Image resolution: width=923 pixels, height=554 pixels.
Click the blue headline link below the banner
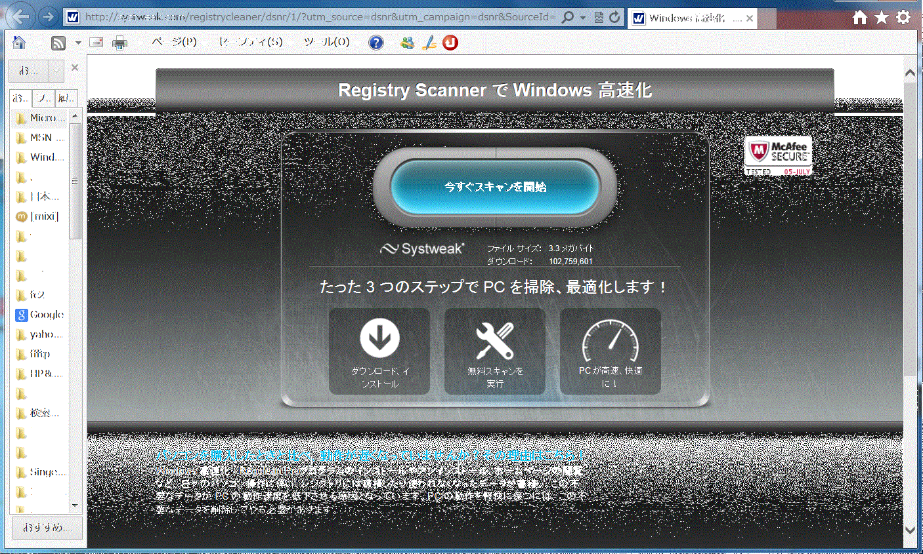click(370, 454)
